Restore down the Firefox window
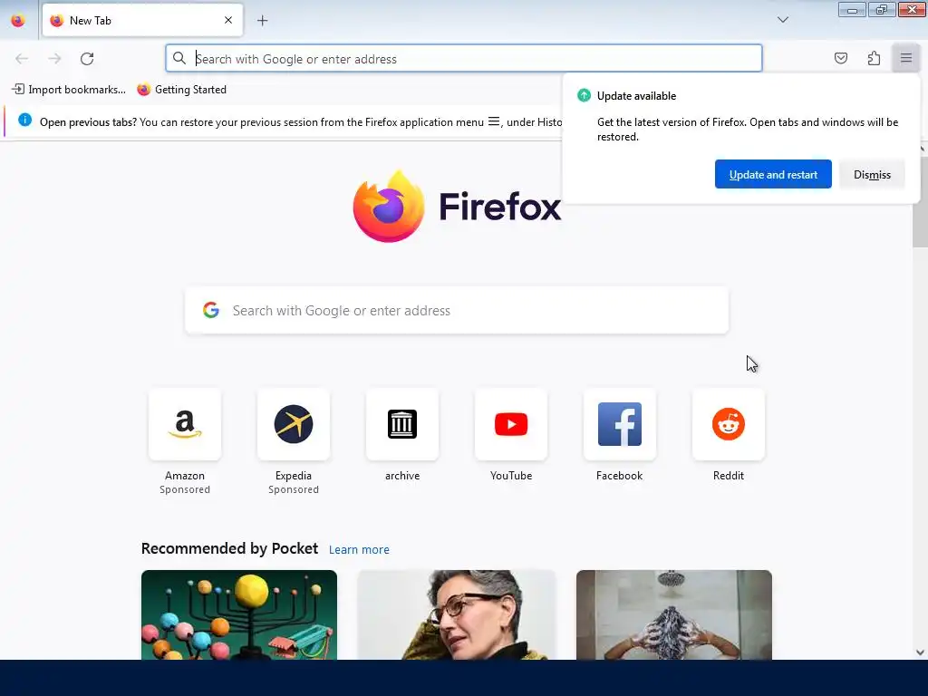The width and height of the screenshot is (928, 696). tap(882, 9)
